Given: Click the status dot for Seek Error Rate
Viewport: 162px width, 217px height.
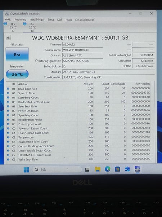Looking at the screenshot, I should (x=8, y=106).
